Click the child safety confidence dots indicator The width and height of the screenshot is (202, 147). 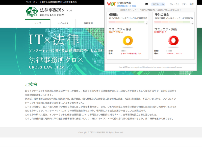169,51
